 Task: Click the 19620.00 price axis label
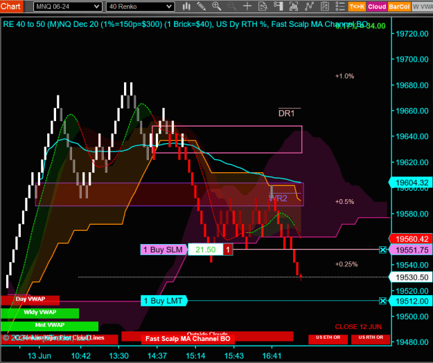412,162
